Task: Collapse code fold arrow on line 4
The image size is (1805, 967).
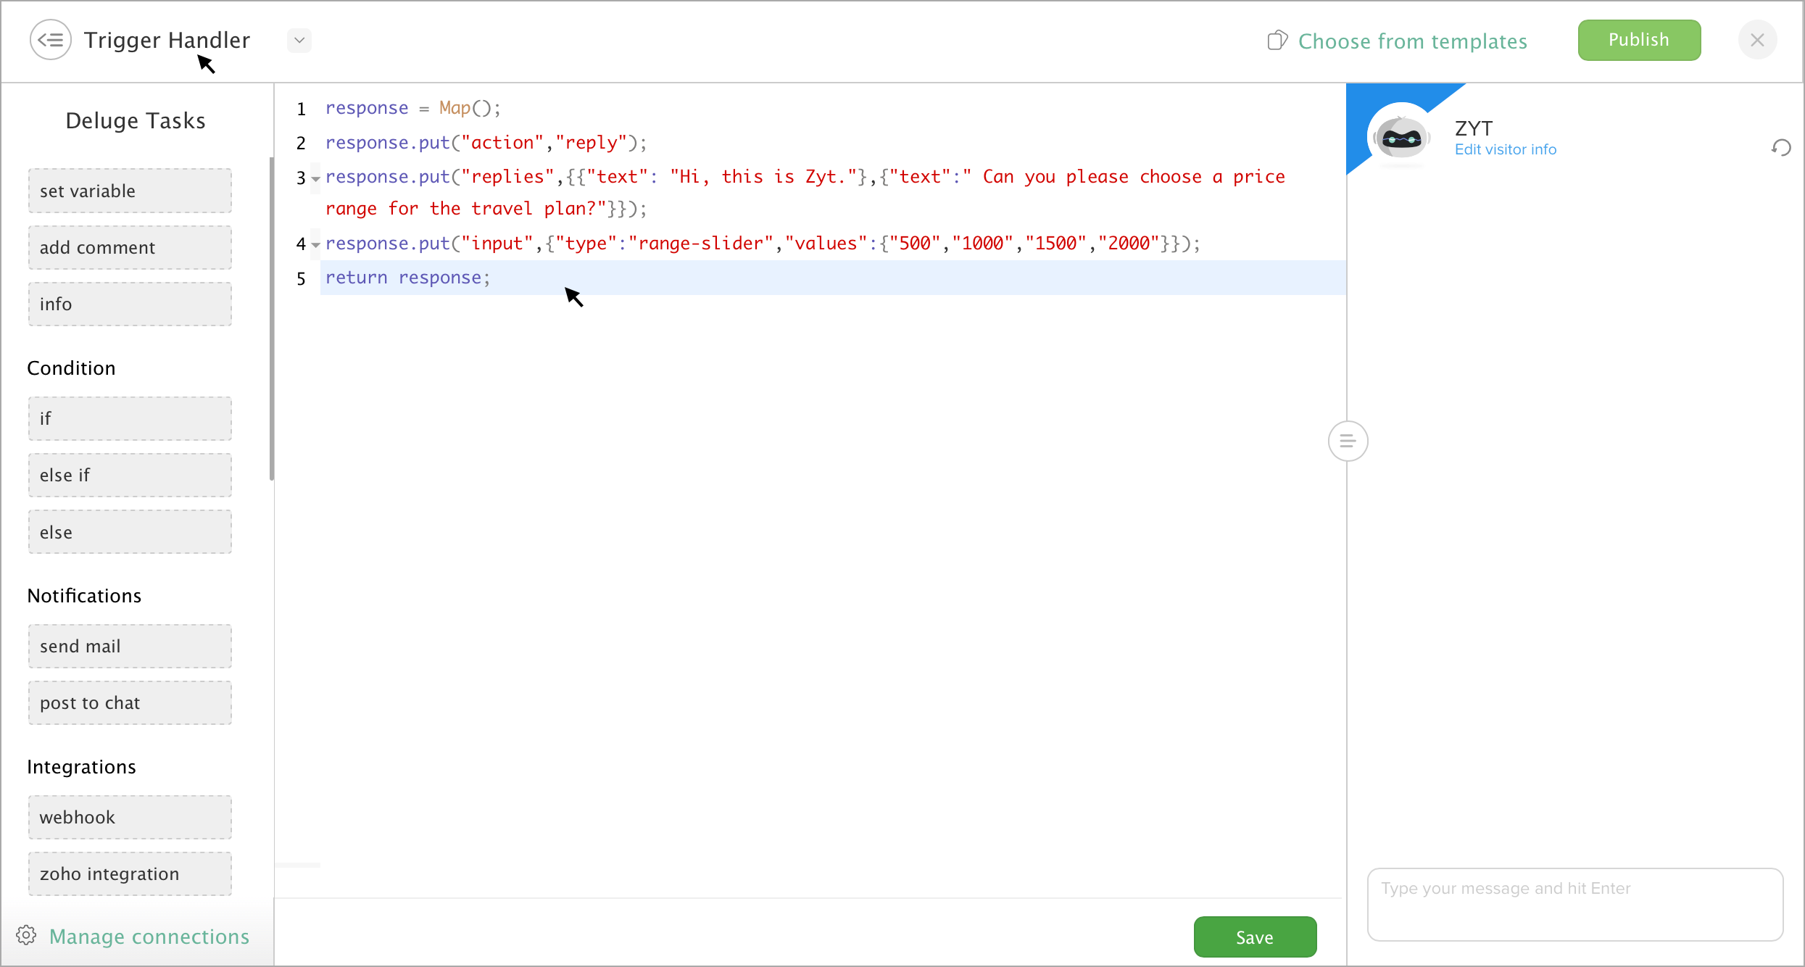Action: click(x=315, y=245)
